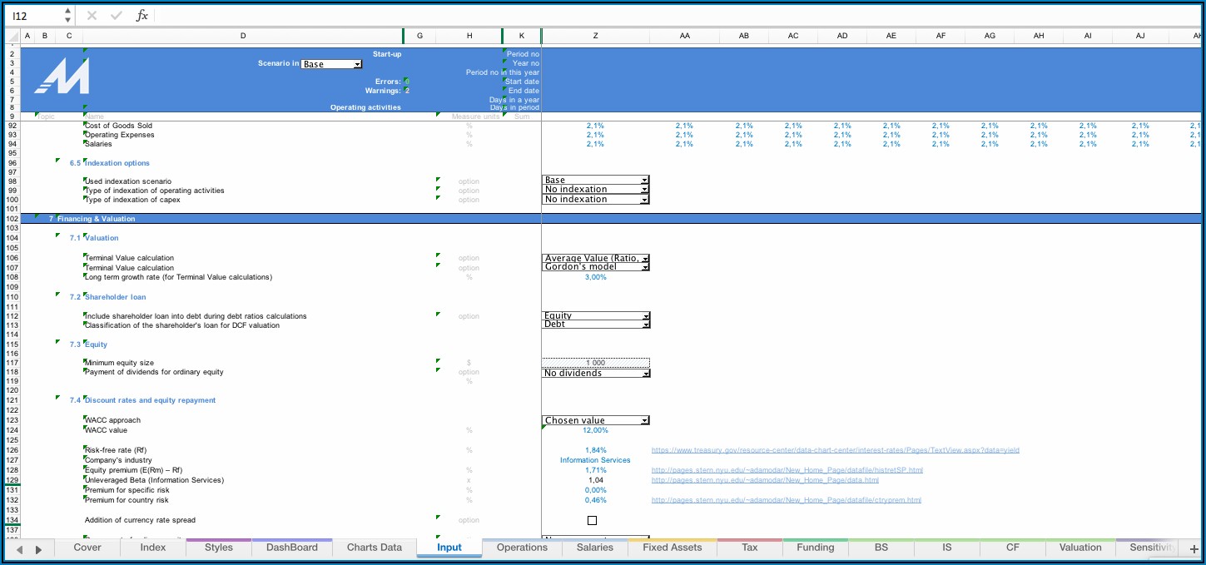Select the Minimum equity size input cell
The width and height of the screenshot is (1206, 565).
[x=595, y=363]
